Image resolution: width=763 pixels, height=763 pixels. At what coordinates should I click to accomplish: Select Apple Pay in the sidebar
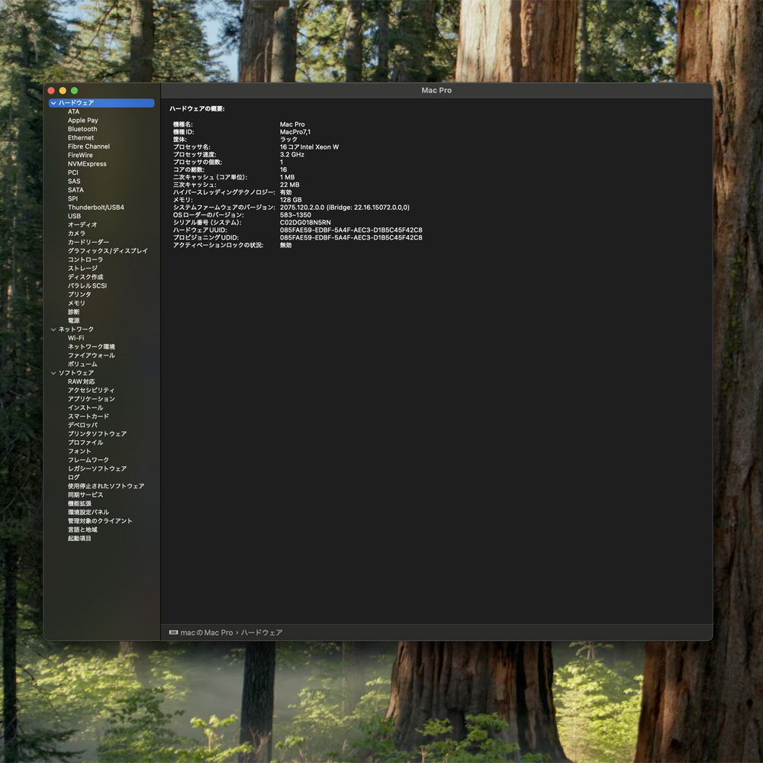(x=82, y=121)
